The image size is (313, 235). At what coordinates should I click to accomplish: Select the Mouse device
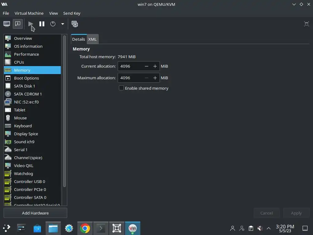tap(32, 118)
